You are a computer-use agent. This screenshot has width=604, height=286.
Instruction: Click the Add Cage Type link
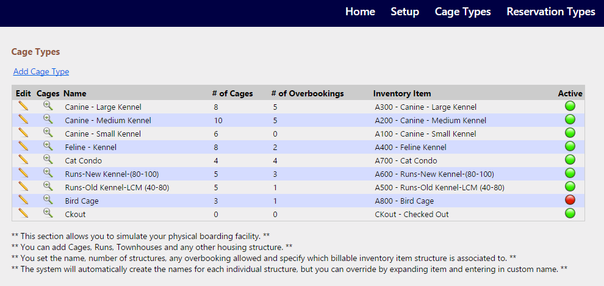(x=41, y=71)
